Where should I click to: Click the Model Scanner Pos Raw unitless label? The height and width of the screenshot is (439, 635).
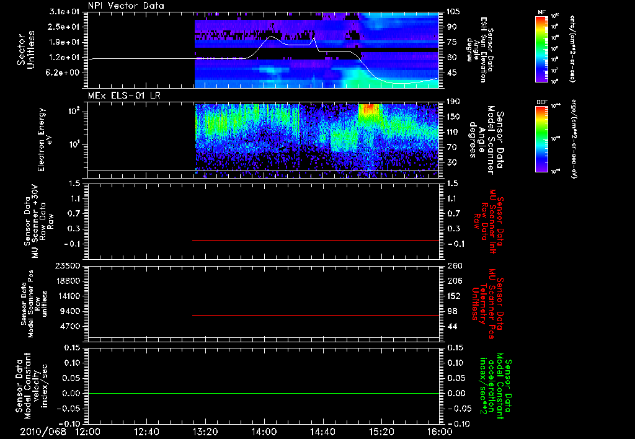34,304
